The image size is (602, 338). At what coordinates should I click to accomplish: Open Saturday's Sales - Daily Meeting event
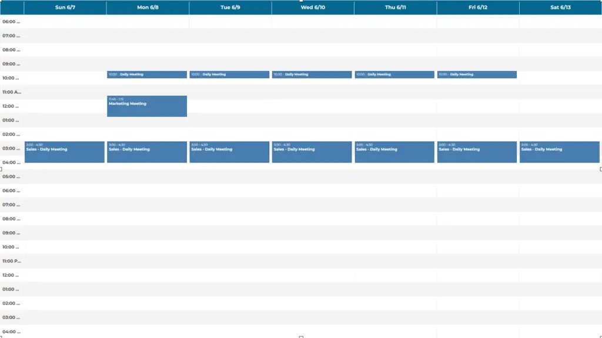click(560, 152)
